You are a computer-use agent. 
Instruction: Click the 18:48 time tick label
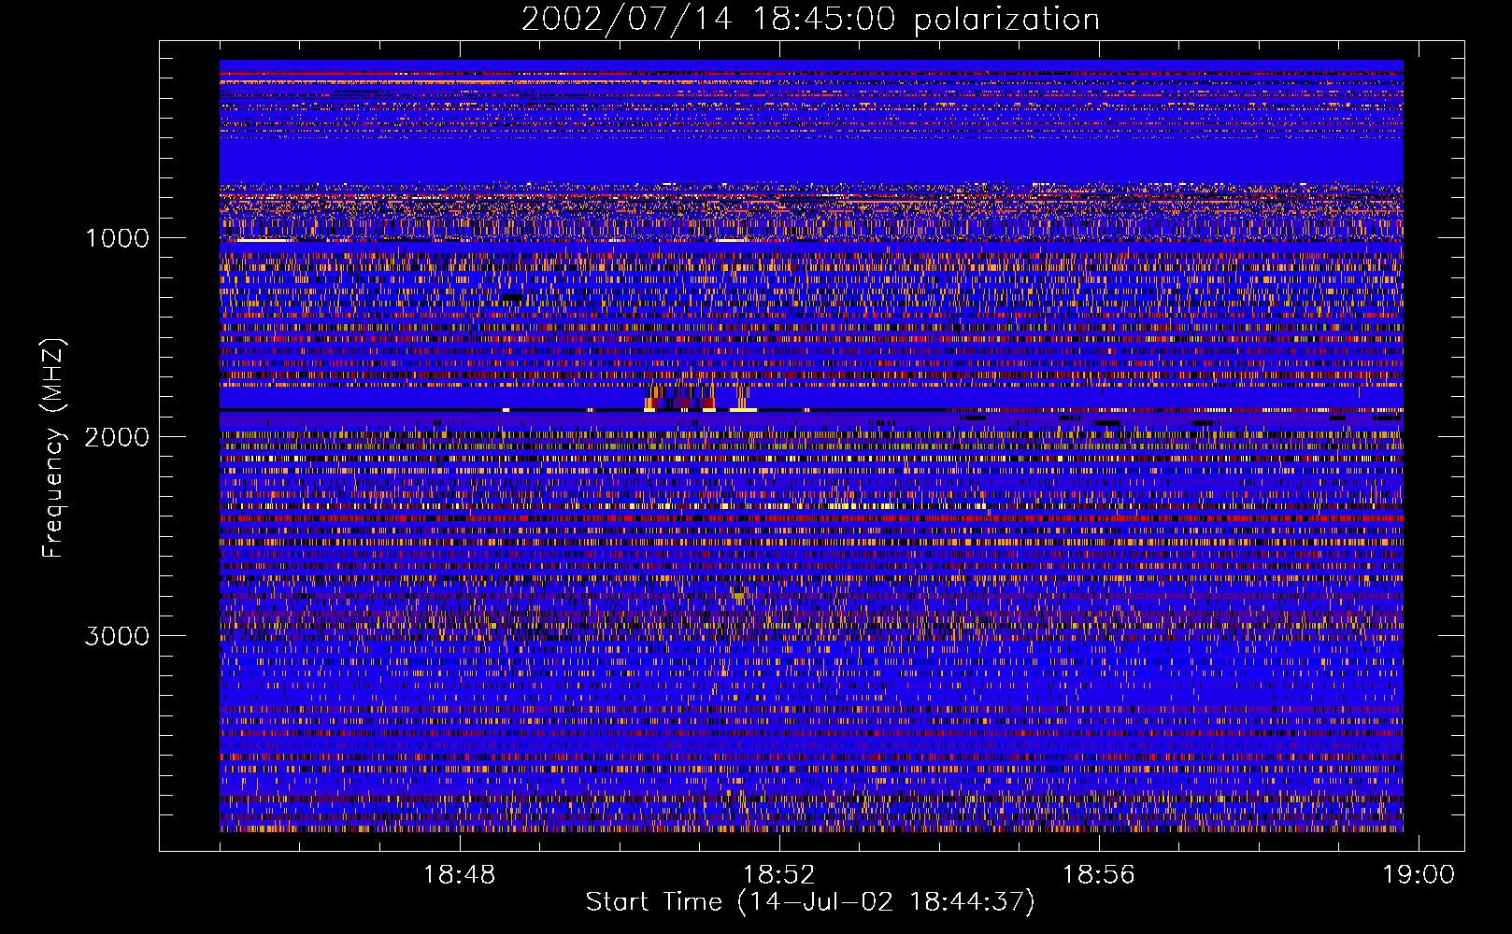click(x=459, y=875)
